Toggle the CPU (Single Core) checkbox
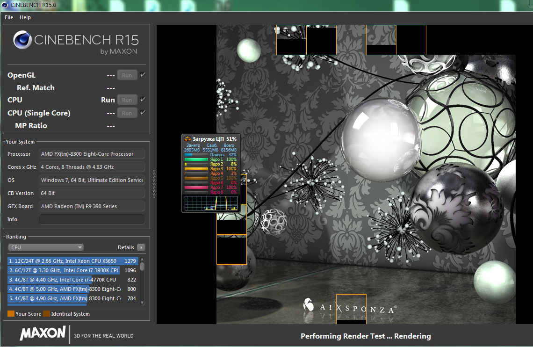The height and width of the screenshot is (347, 533). pyautogui.click(x=143, y=113)
